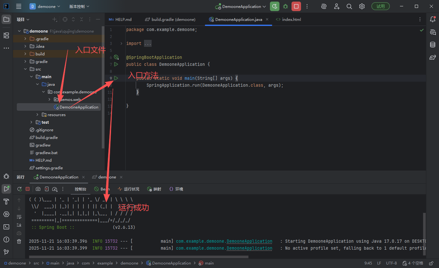
Task: Open the Git tool window
Action: tap(6, 252)
